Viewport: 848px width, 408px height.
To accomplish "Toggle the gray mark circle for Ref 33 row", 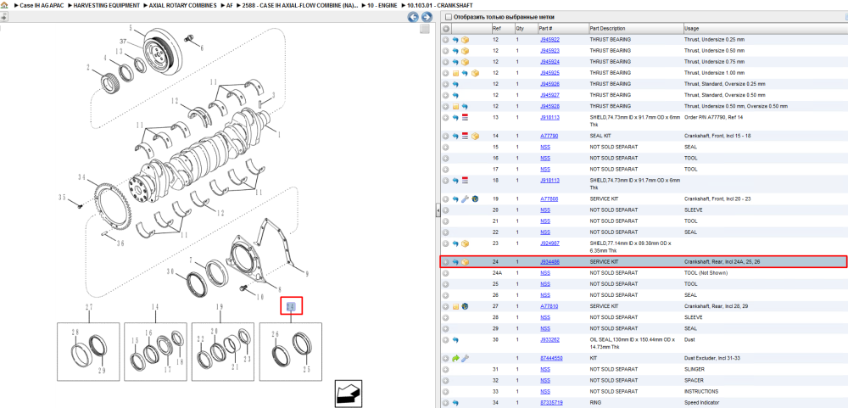I will click(446, 391).
